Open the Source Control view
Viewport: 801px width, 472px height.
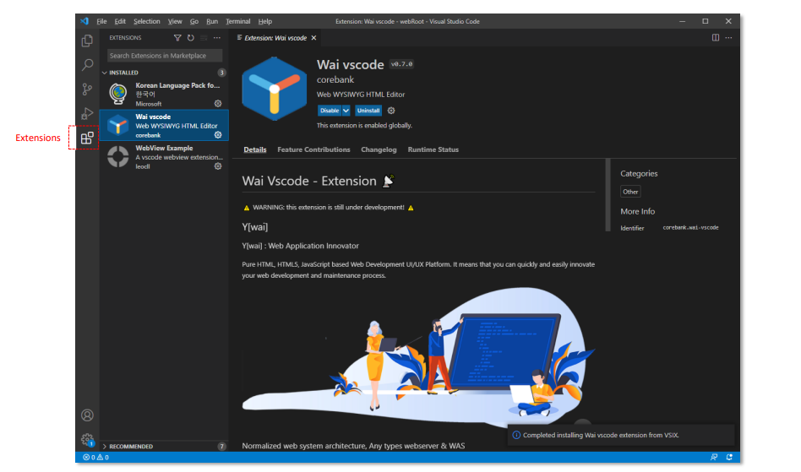(87, 90)
